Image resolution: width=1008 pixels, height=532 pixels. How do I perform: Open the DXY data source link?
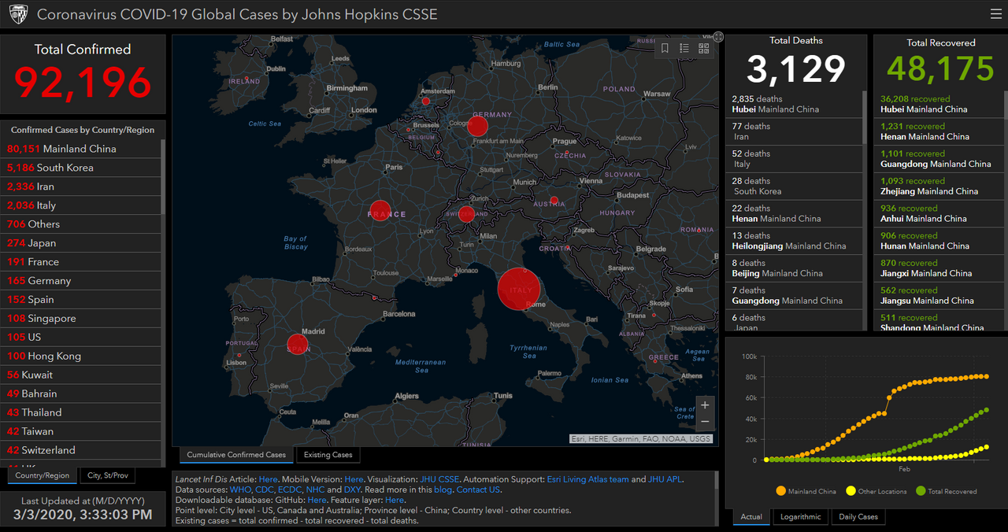352,490
